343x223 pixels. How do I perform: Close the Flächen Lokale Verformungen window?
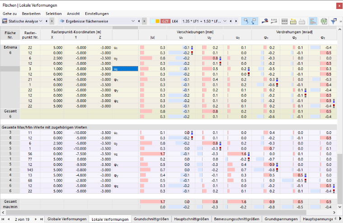coord(339,6)
